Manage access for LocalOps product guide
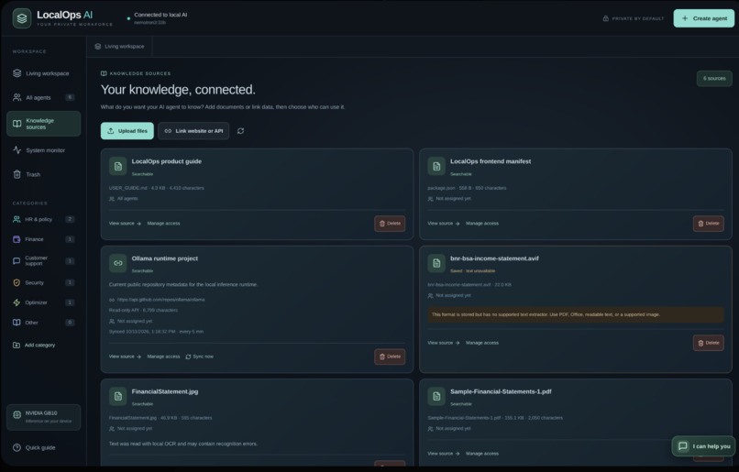 click(163, 224)
